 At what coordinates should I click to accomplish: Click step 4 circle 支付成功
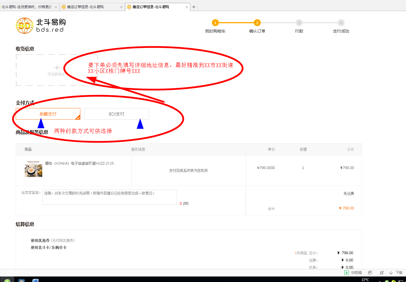click(341, 23)
